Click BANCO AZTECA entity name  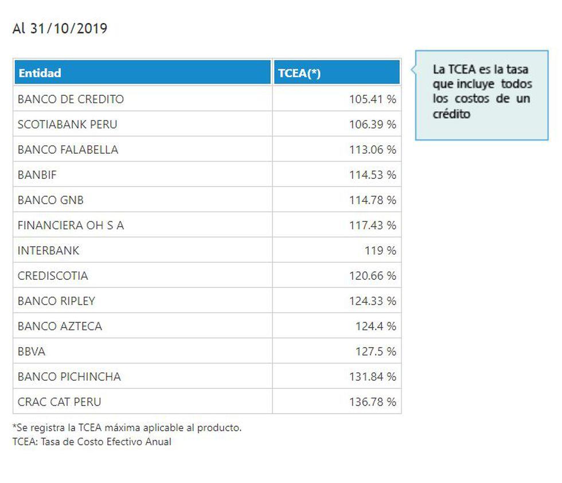click(60, 326)
